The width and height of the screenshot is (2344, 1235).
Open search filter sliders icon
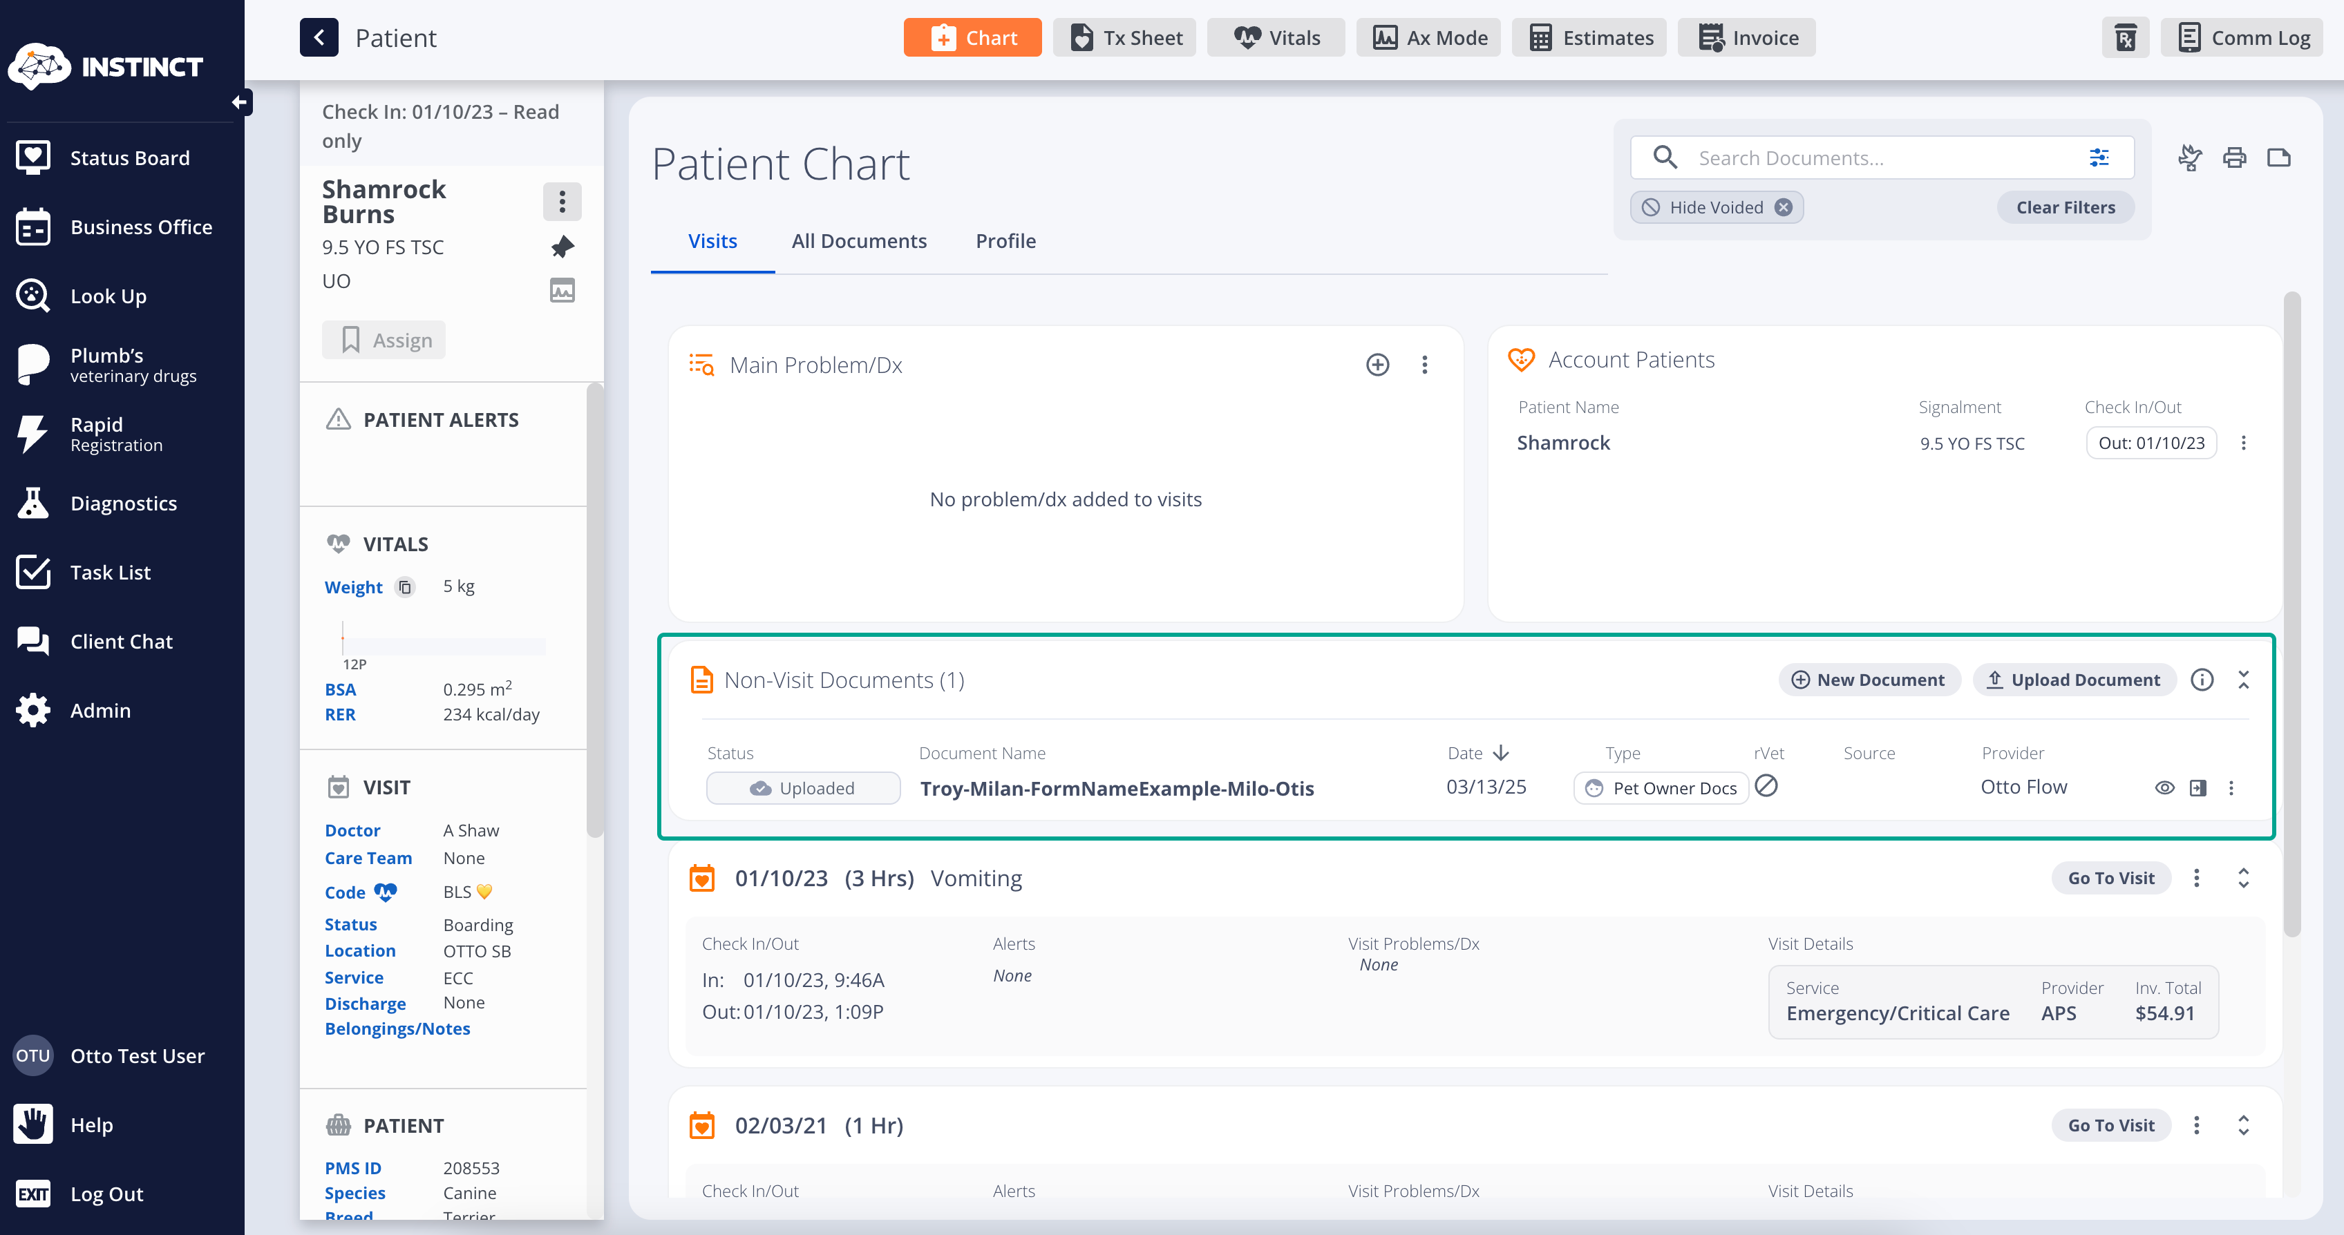pos(2099,157)
